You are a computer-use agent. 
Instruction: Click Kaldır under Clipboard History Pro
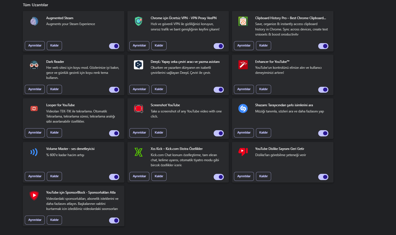[x=264, y=46]
